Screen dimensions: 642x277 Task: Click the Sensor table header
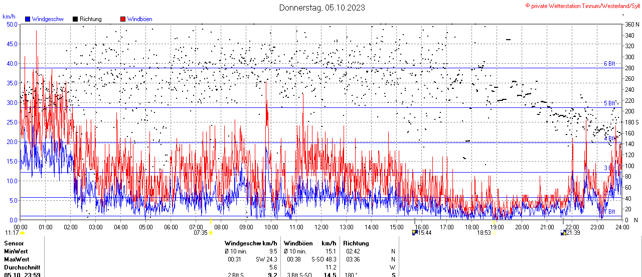tap(14, 243)
